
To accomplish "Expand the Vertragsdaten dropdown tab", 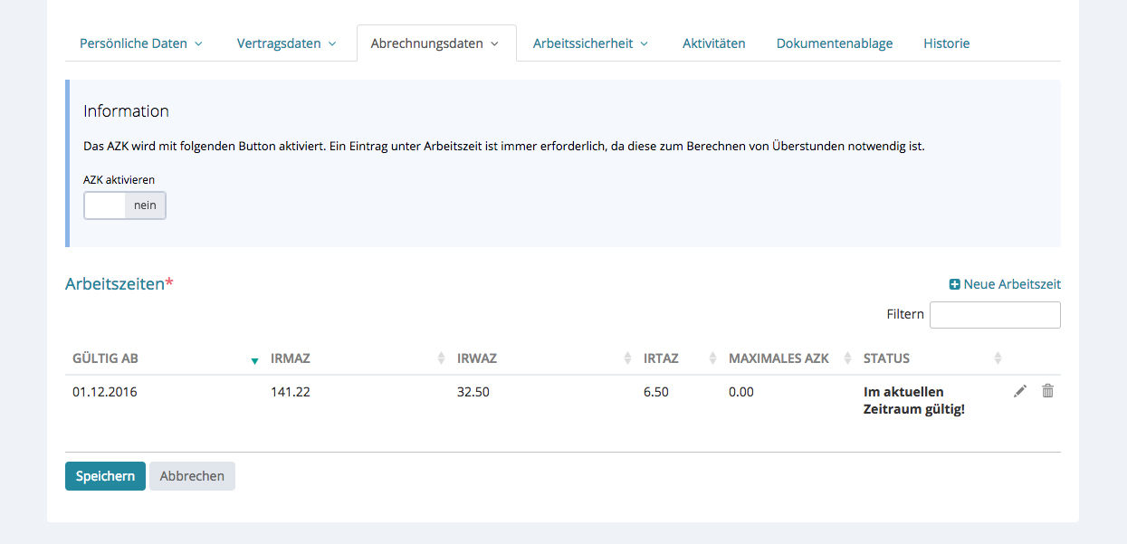I will click(x=286, y=43).
